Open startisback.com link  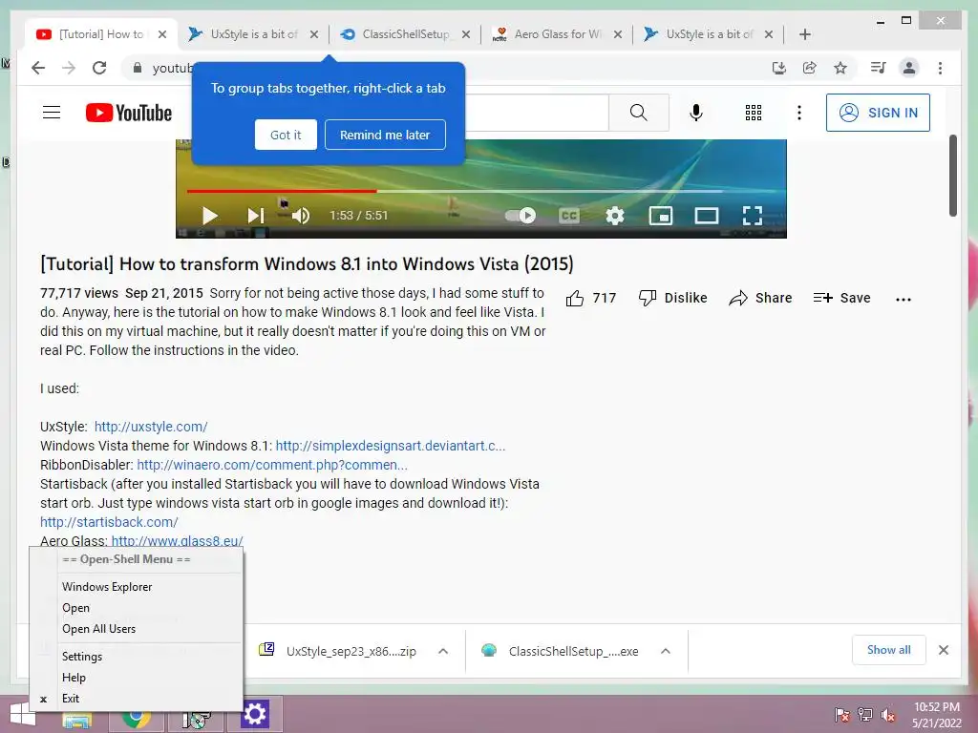(109, 522)
